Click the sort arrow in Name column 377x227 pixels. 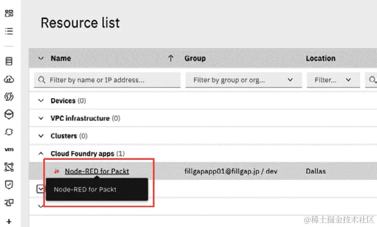(x=171, y=58)
